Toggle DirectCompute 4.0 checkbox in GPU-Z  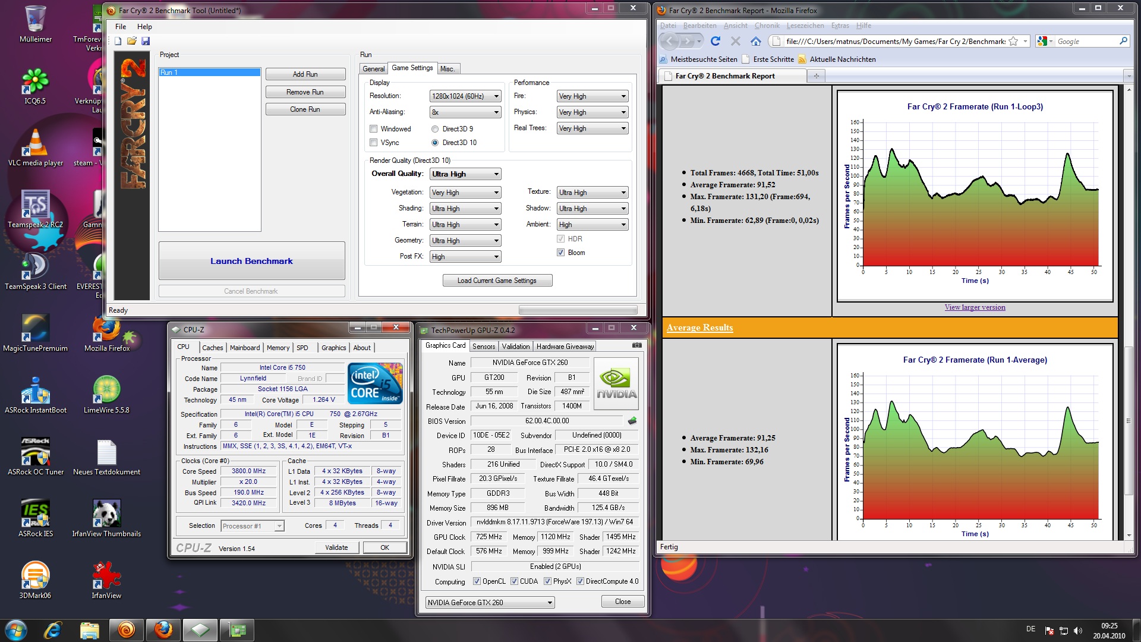[x=580, y=581]
